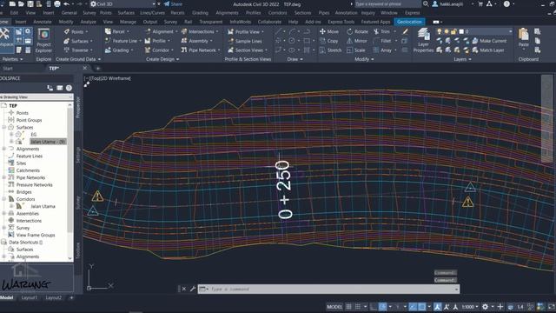Viewport: 556px width, 313px height.
Task: Click the yellow warning icon on right of corridor
Action: 468,202
